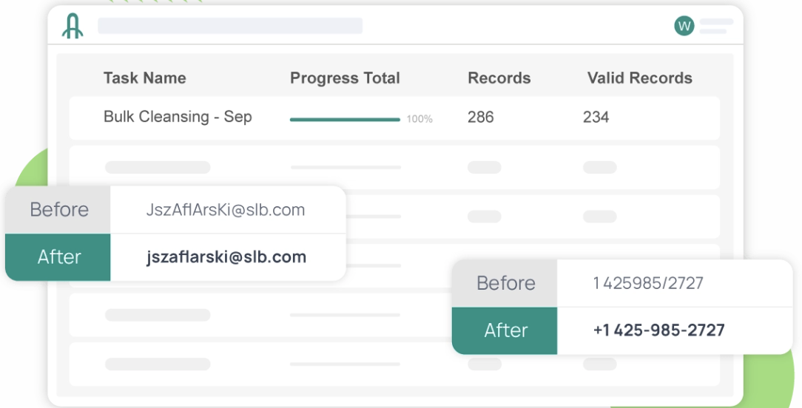The height and width of the screenshot is (408, 802).
Task: Open the Bulk Cleansing - Sep task
Action: (x=178, y=117)
